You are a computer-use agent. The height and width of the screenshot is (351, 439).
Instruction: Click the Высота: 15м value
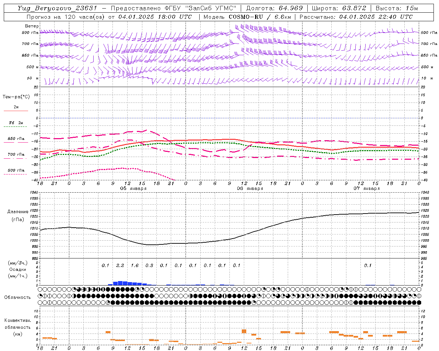tap(397, 8)
